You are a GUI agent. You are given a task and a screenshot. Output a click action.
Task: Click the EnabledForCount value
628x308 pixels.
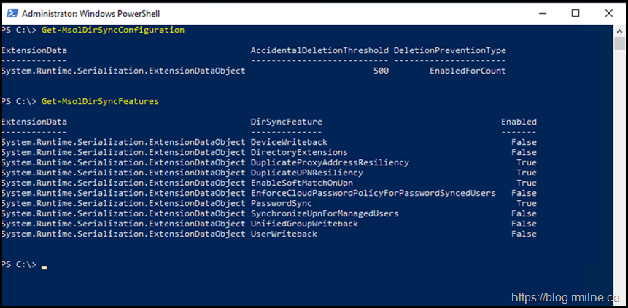pyautogui.click(x=468, y=71)
